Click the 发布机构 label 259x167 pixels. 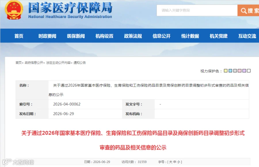pyautogui.click(x=134, y=114)
